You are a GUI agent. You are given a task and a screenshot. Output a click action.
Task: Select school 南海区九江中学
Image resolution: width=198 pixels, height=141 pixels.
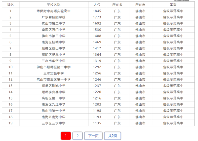53,104
